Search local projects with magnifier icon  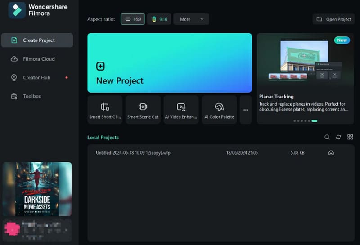(327, 137)
